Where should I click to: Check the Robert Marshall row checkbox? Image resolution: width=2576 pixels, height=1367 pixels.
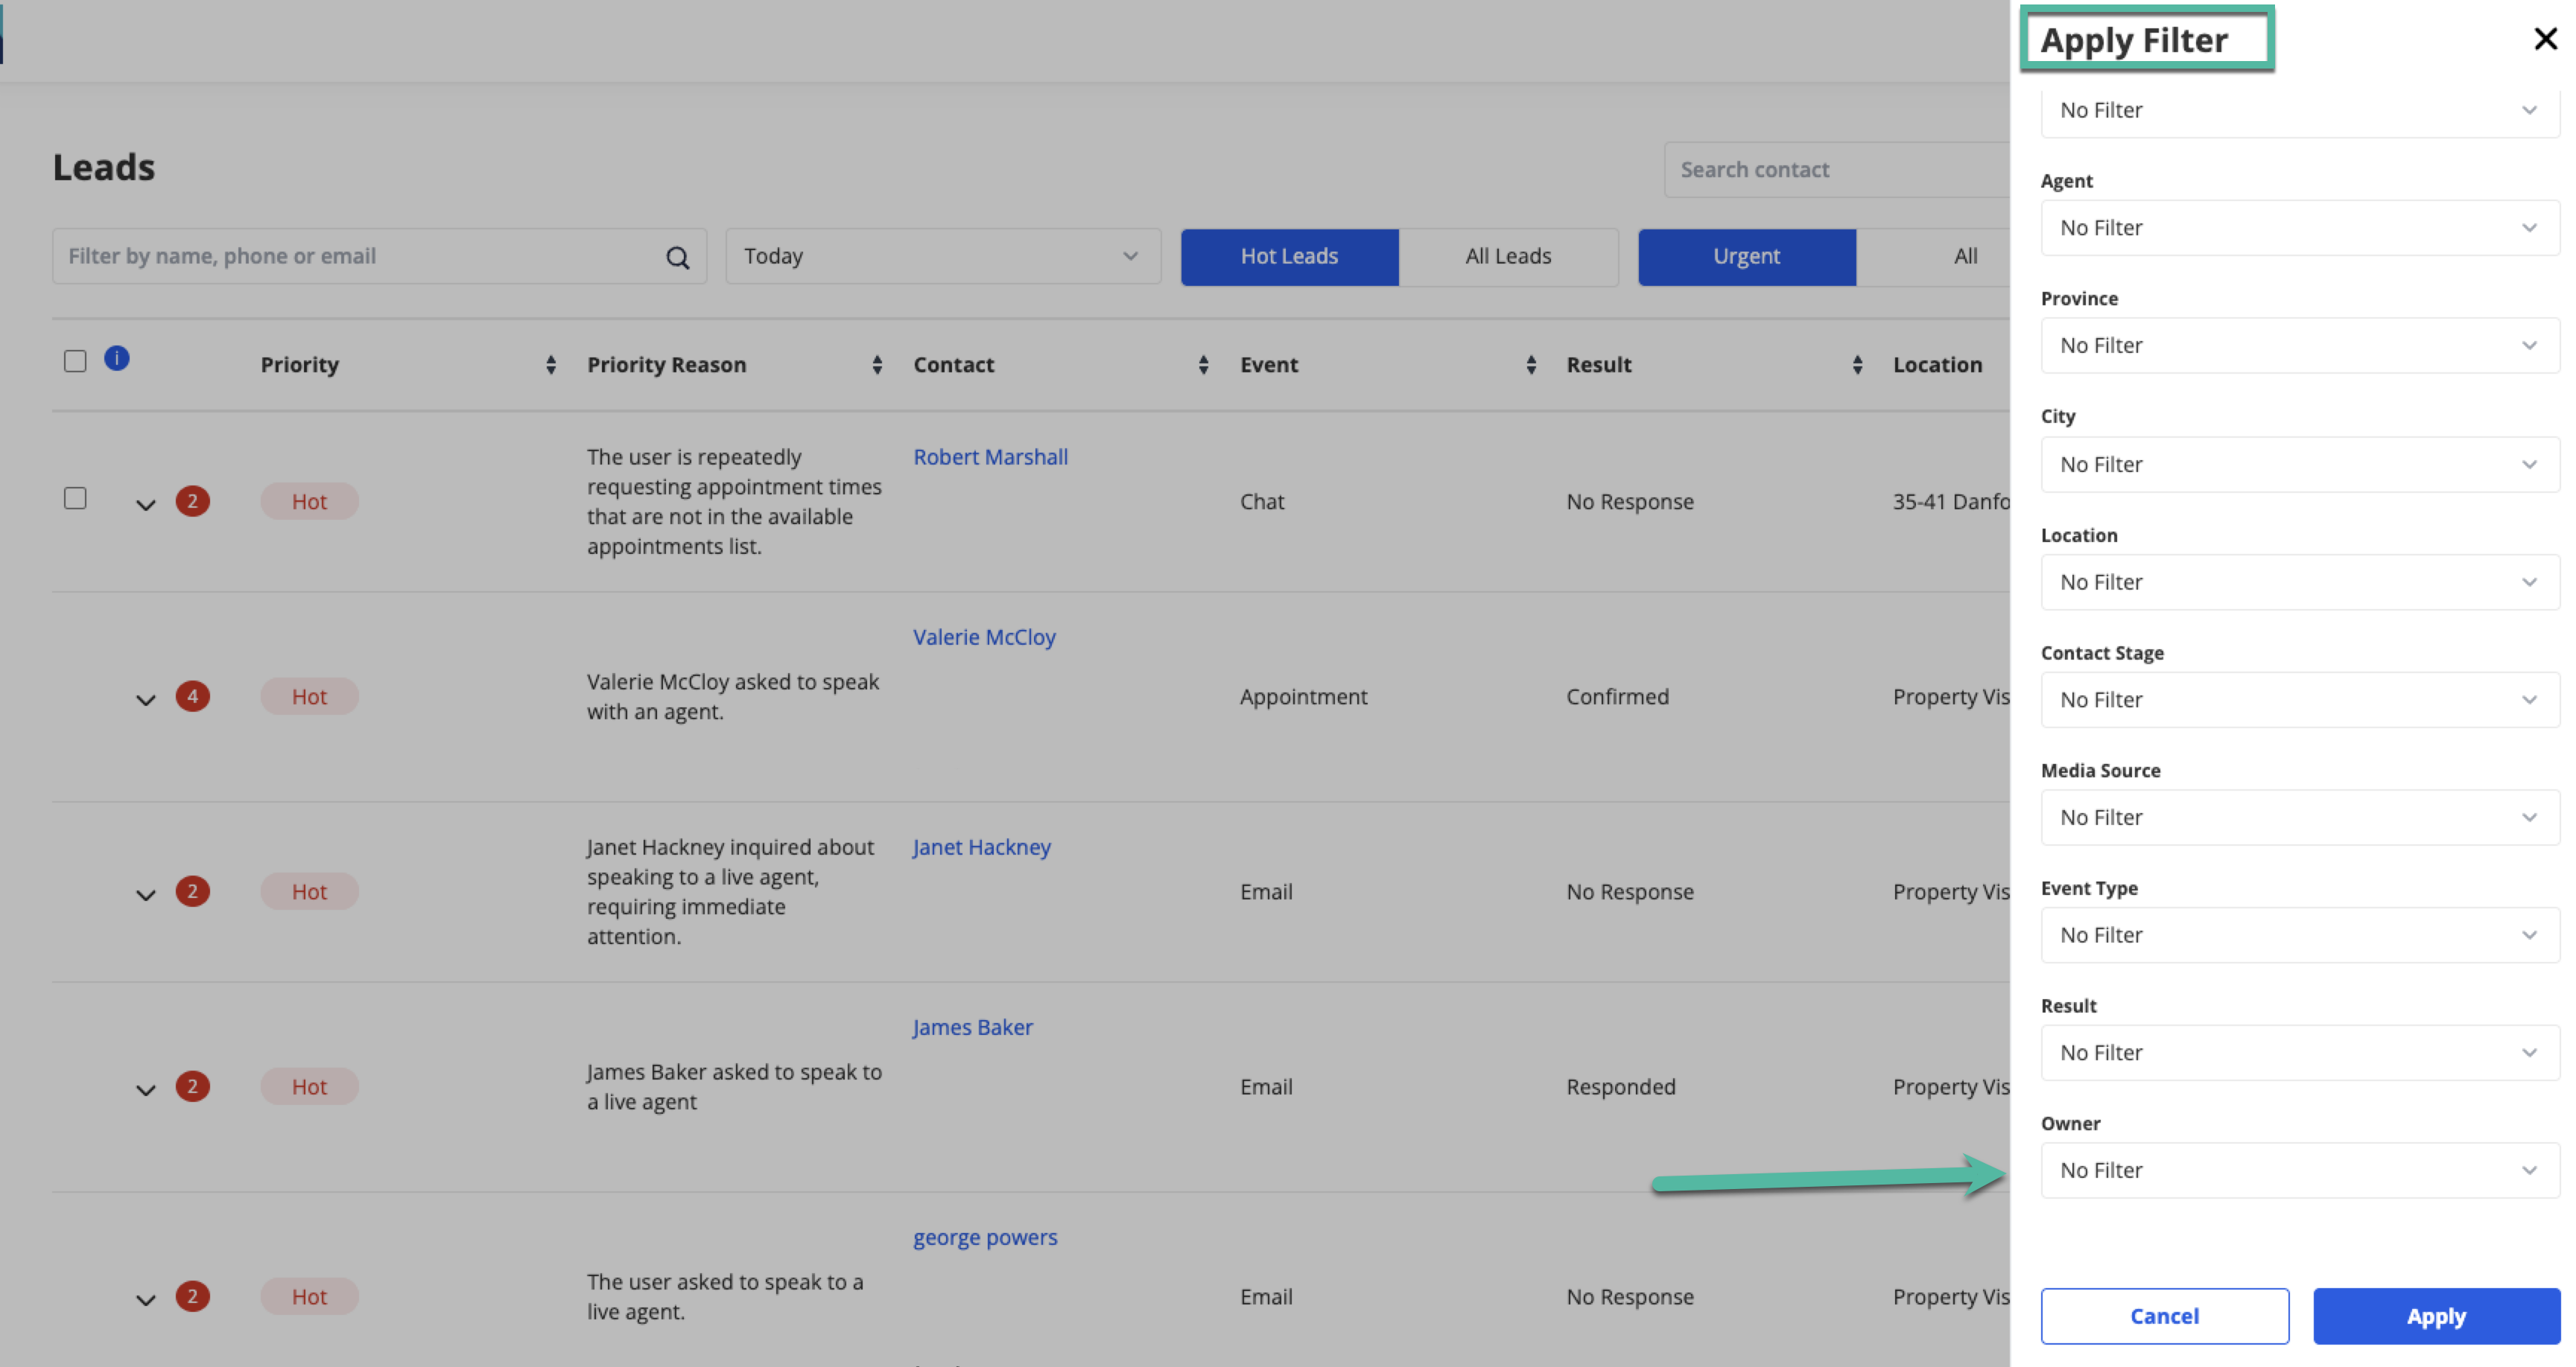point(75,497)
